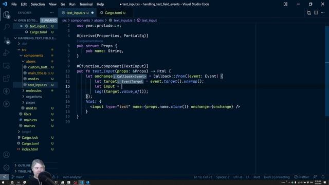Open editor more actions ellipsis menu
Image resolution: width=329 pixels, height=185 pixels.
[x=323, y=13]
